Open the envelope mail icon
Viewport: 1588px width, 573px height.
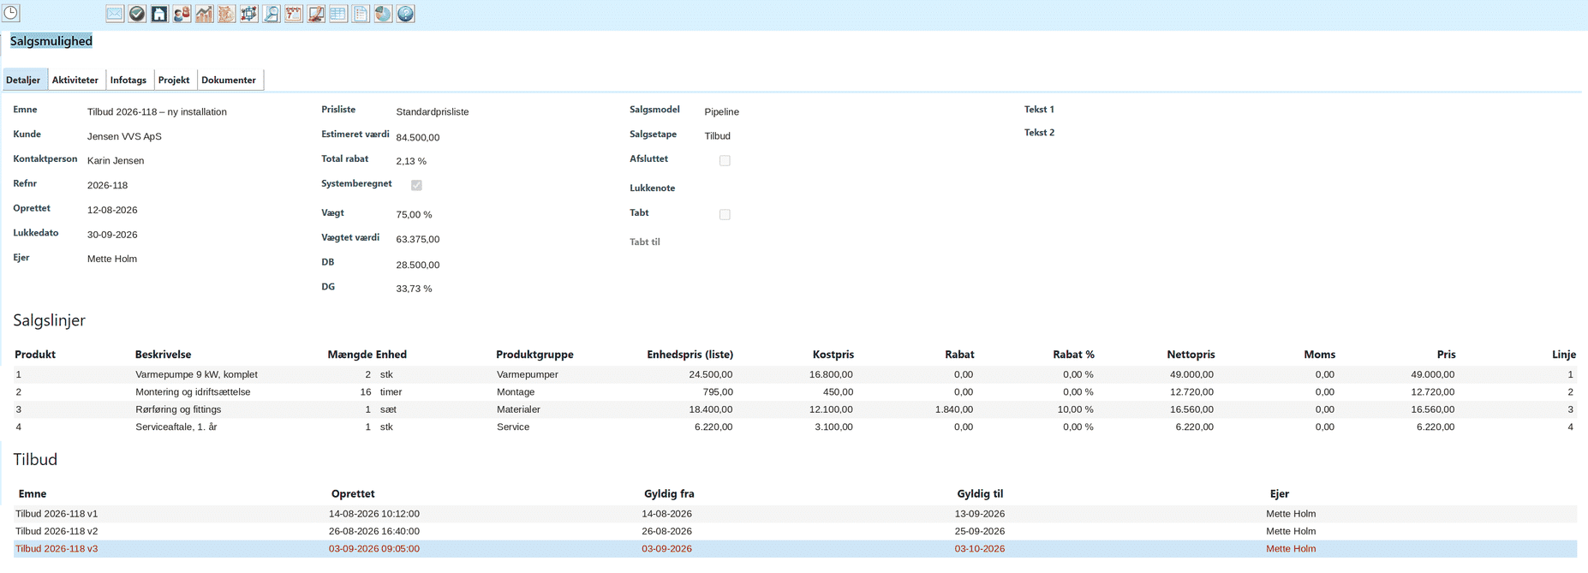pos(115,14)
